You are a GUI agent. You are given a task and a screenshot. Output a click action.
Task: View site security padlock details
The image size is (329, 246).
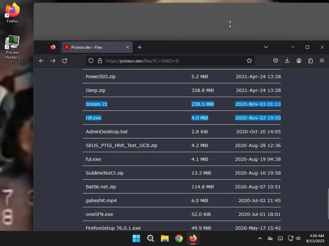pyautogui.click(x=100, y=61)
